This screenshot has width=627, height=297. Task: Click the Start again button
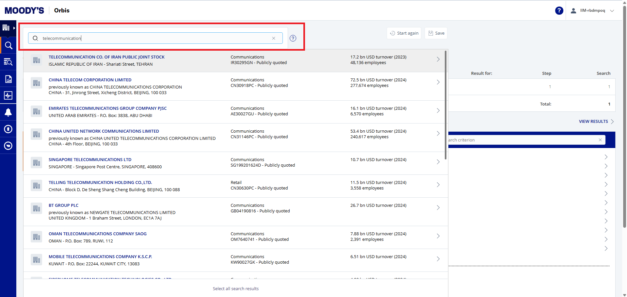pyautogui.click(x=404, y=33)
